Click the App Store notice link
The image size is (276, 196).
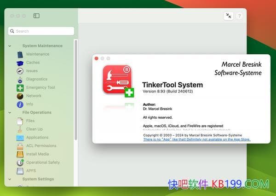197,139
